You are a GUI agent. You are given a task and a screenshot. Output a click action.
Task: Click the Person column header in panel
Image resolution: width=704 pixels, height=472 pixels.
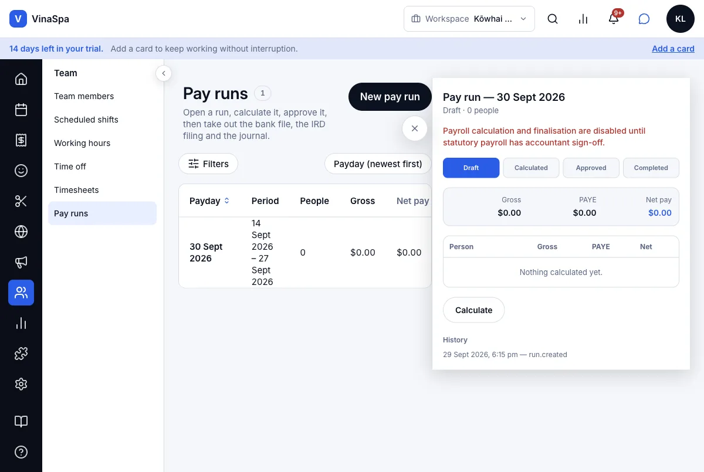point(462,247)
